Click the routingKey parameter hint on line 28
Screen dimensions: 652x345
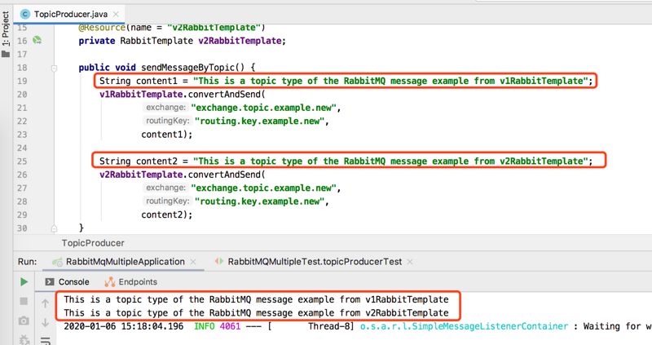coord(167,201)
